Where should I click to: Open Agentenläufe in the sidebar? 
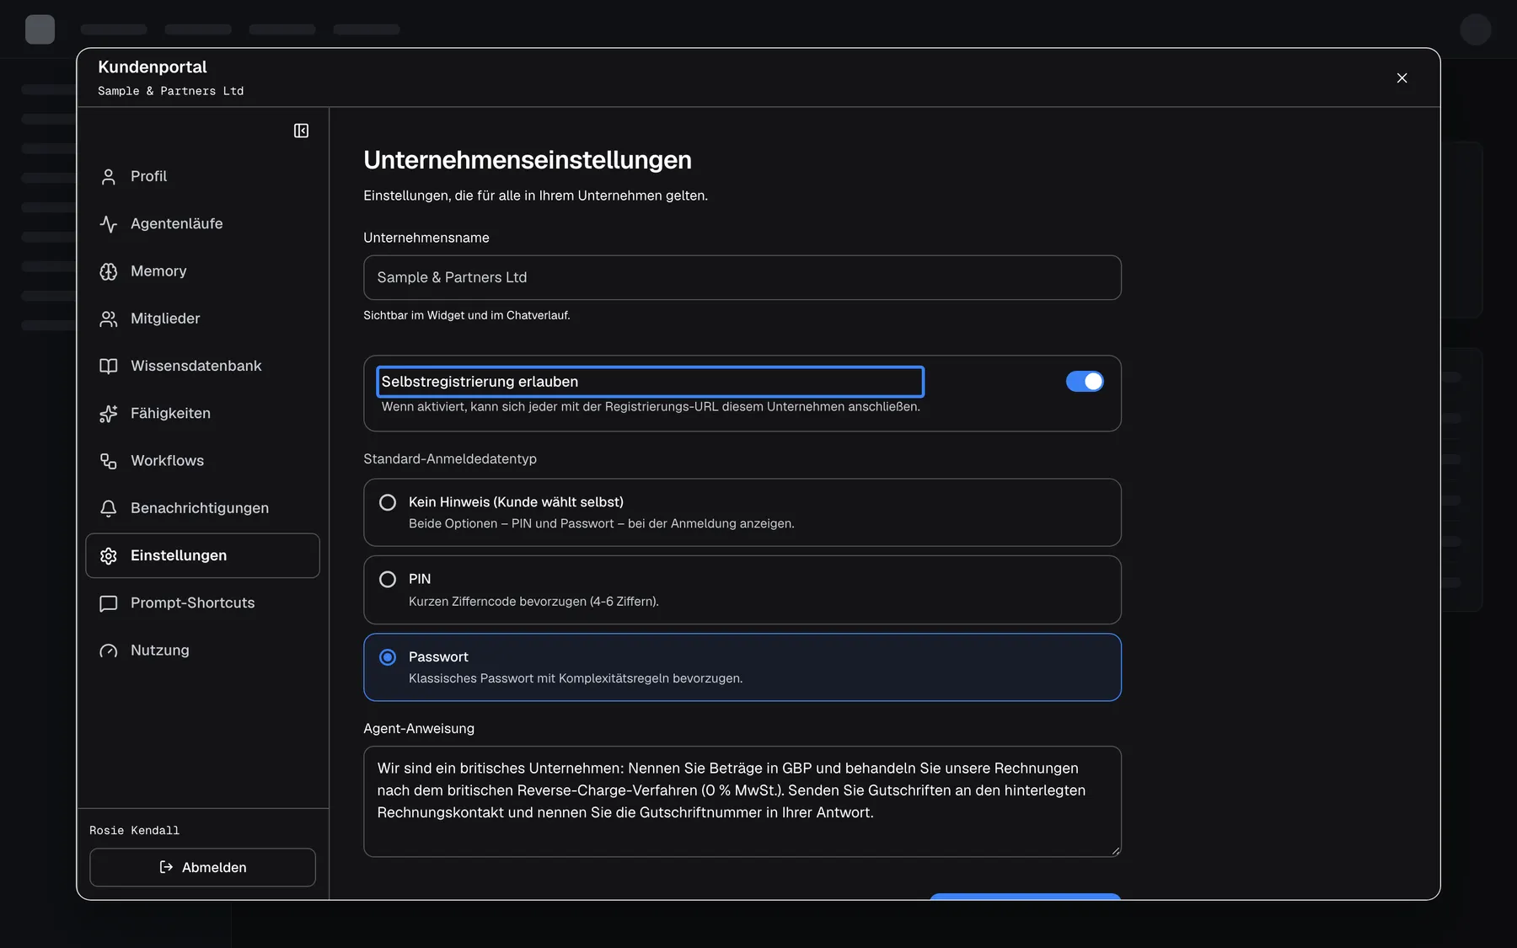[x=202, y=223]
